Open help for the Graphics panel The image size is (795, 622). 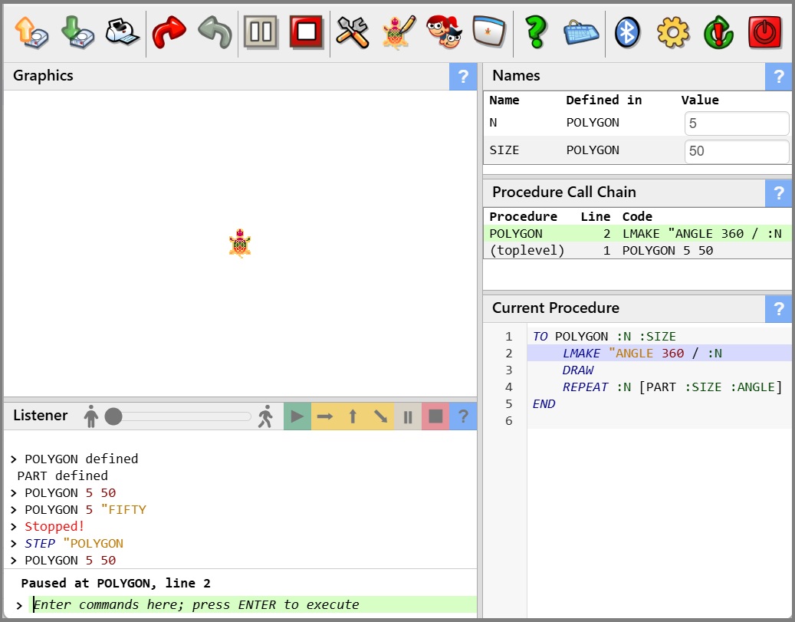(462, 77)
